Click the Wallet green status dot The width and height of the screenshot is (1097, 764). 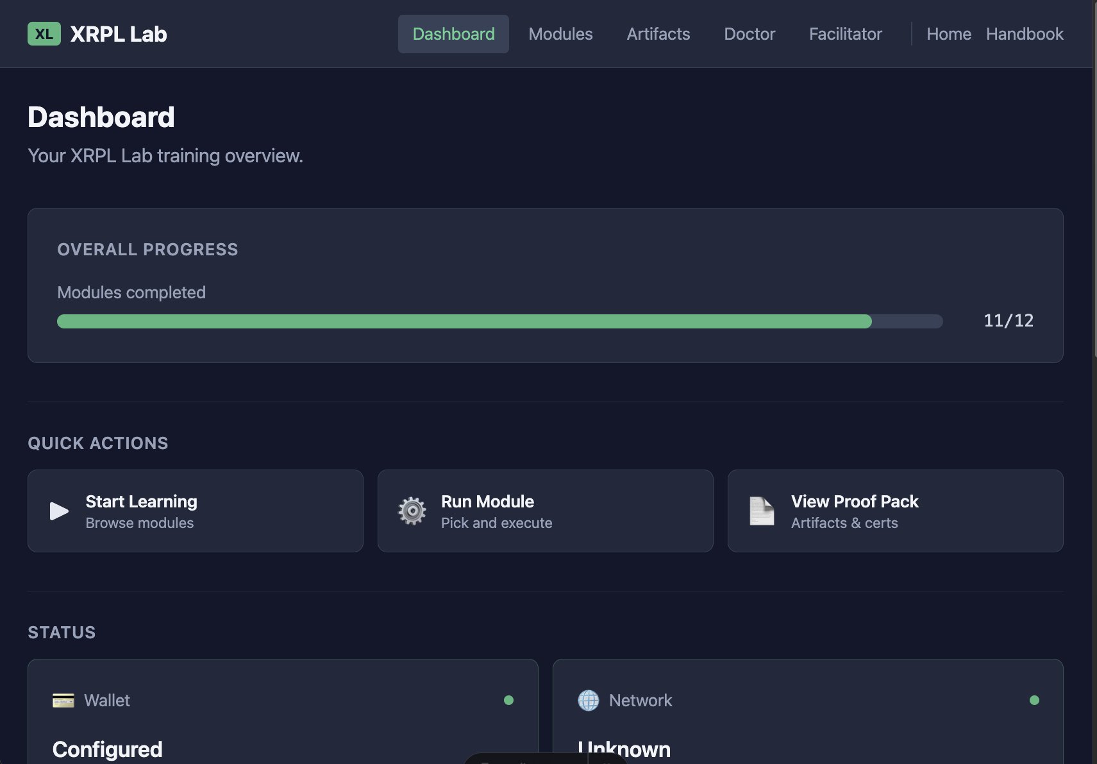pyautogui.click(x=508, y=700)
